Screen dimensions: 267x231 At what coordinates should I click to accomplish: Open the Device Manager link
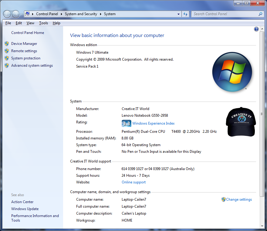click(24, 44)
